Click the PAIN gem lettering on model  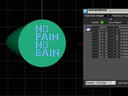tap(47, 37)
